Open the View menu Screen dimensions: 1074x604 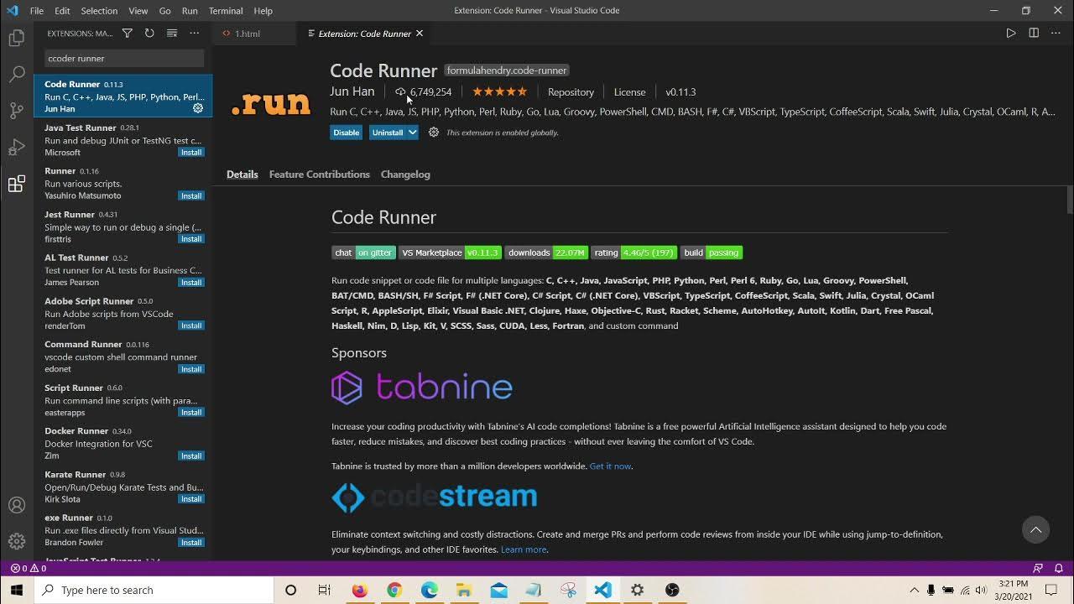(138, 11)
